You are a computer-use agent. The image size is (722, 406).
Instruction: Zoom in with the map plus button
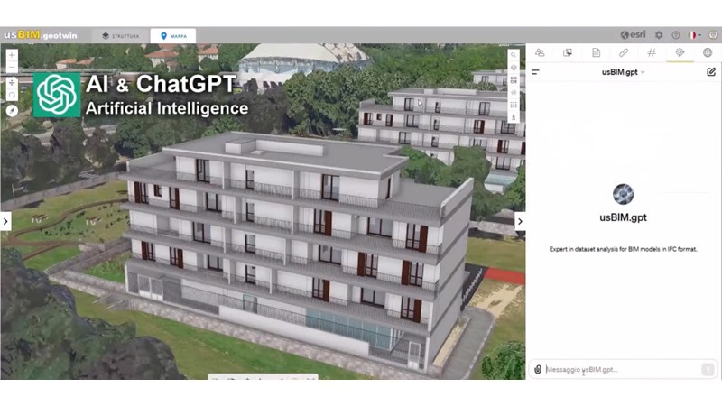point(12,55)
